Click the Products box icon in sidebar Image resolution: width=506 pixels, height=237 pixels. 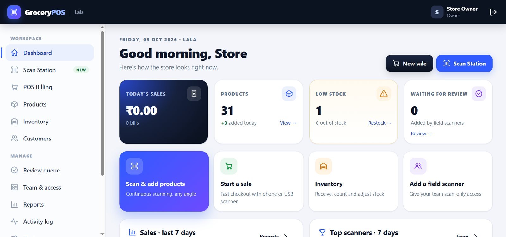click(15, 104)
